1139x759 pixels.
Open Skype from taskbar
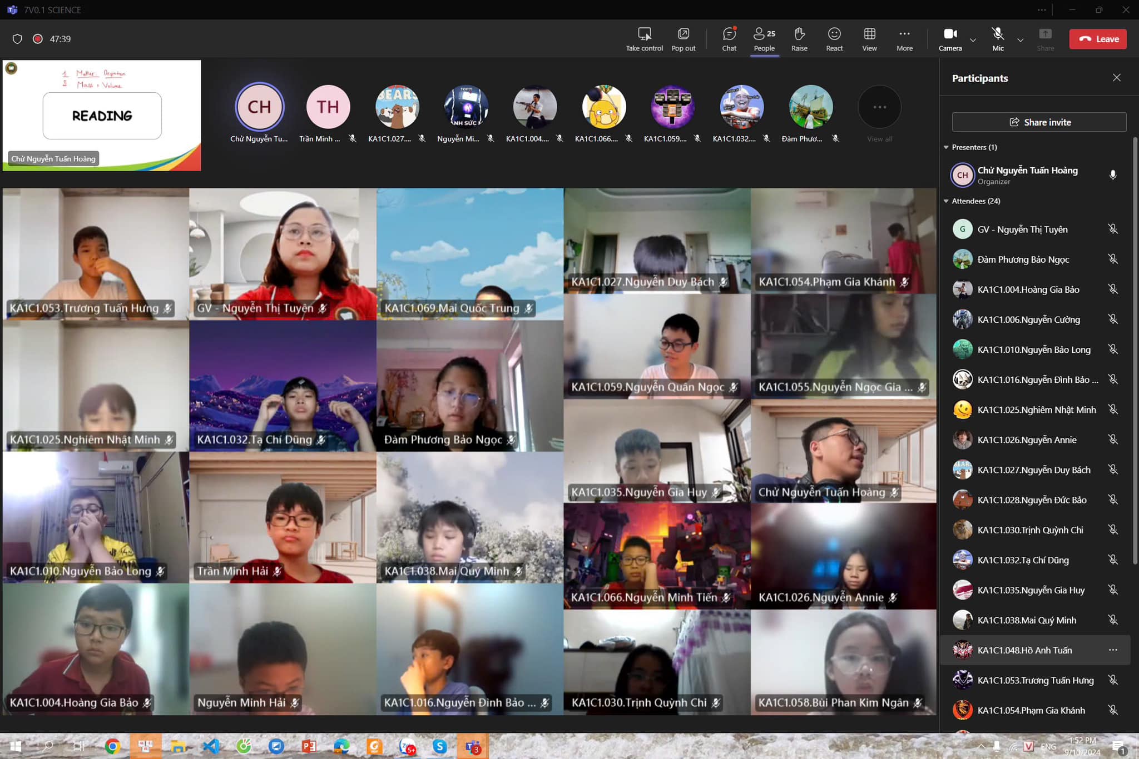coord(440,746)
